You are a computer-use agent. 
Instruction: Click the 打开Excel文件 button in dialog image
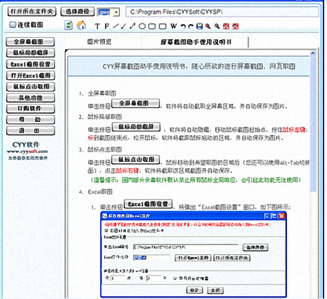pyautogui.click(x=193, y=258)
